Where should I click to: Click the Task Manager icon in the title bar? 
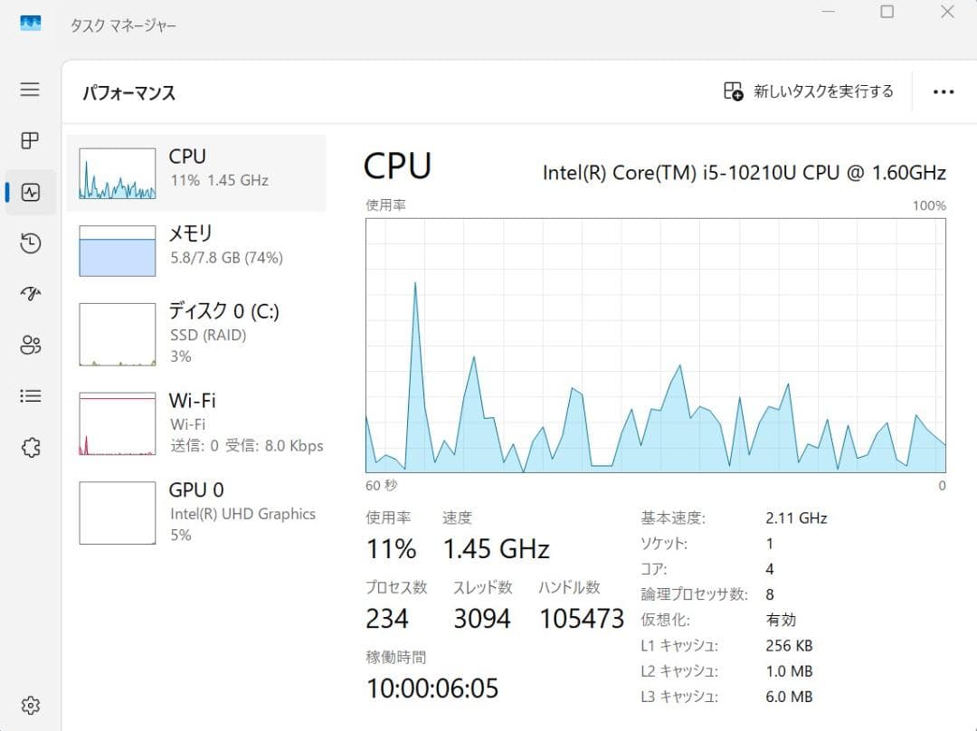point(29,24)
